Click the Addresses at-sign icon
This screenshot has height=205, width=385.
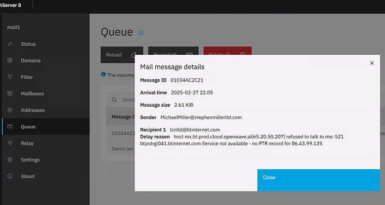pos(10,110)
